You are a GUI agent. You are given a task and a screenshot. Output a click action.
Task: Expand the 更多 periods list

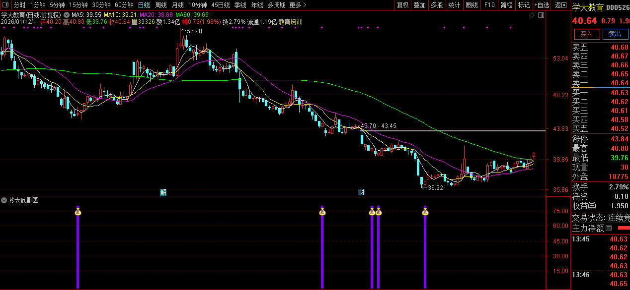click(297, 5)
